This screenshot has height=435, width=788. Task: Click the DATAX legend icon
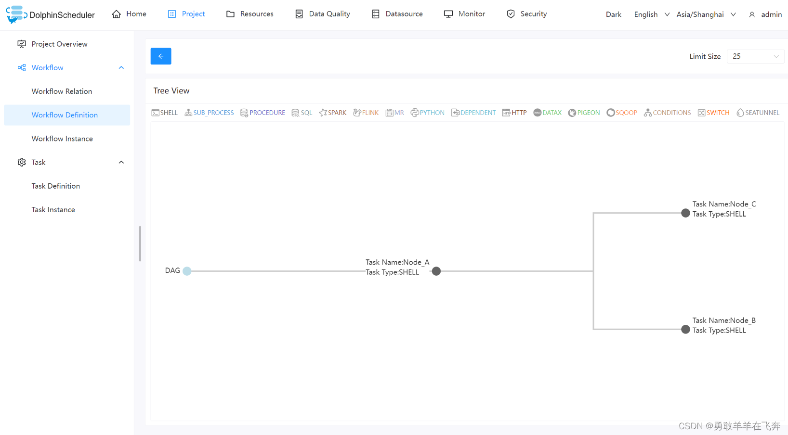click(537, 113)
